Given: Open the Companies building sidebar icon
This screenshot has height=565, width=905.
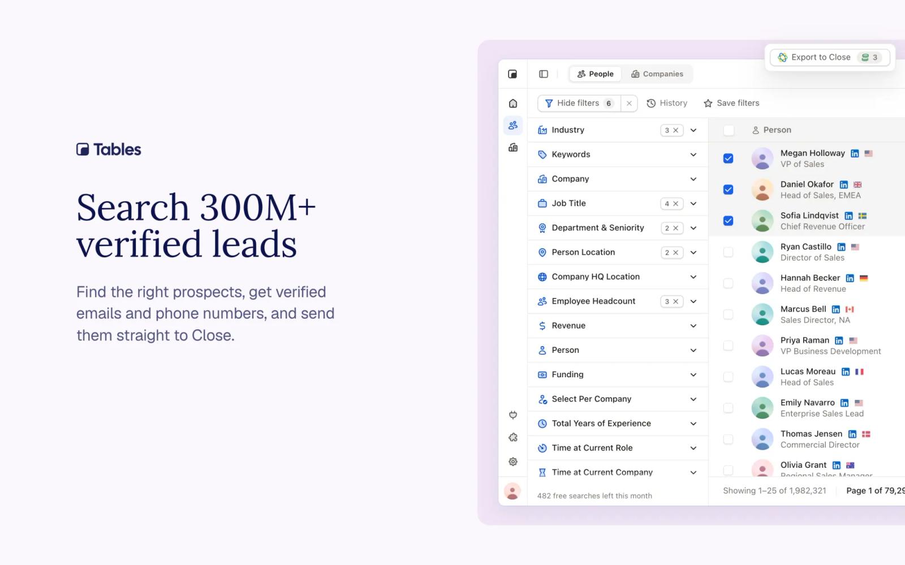Looking at the screenshot, I should click(513, 148).
